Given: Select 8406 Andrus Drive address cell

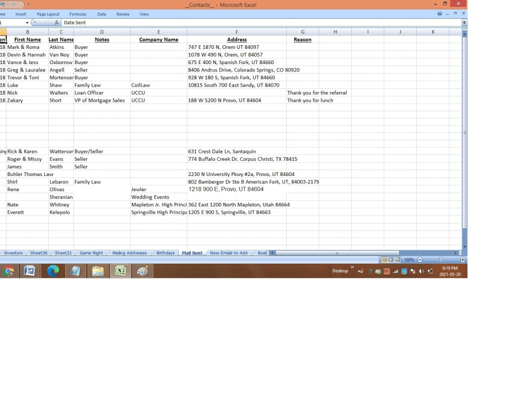Looking at the screenshot, I should (x=244, y=70).
